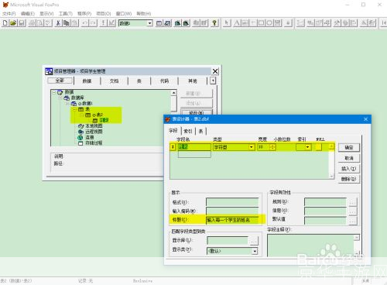Screen dimensions: 387x285
Task: Click the field width spinner
Action: pyautogui.click(x=273, y=147)
